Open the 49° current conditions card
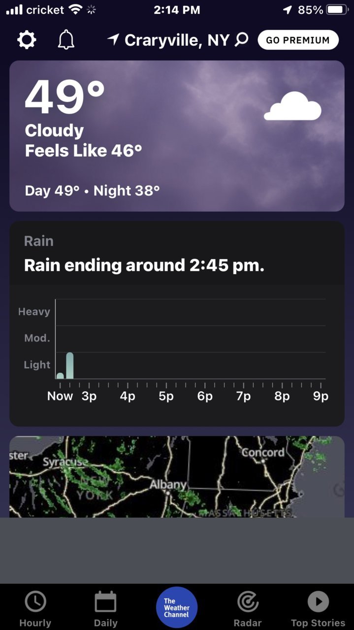The image size is (354, 630). [177, 136]
